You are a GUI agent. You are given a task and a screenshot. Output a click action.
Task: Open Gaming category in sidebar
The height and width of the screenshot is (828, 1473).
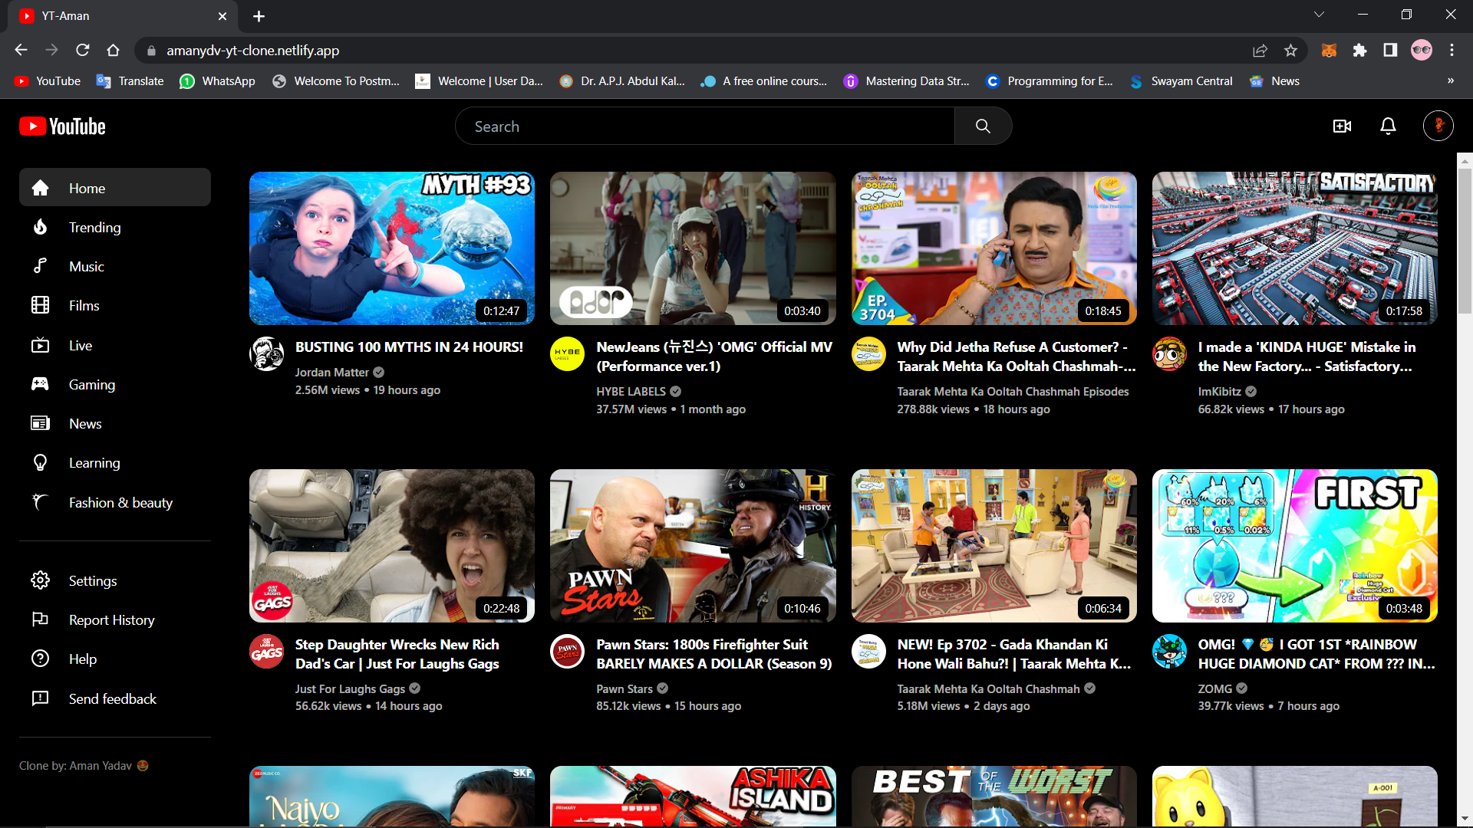tap(115, 385)
